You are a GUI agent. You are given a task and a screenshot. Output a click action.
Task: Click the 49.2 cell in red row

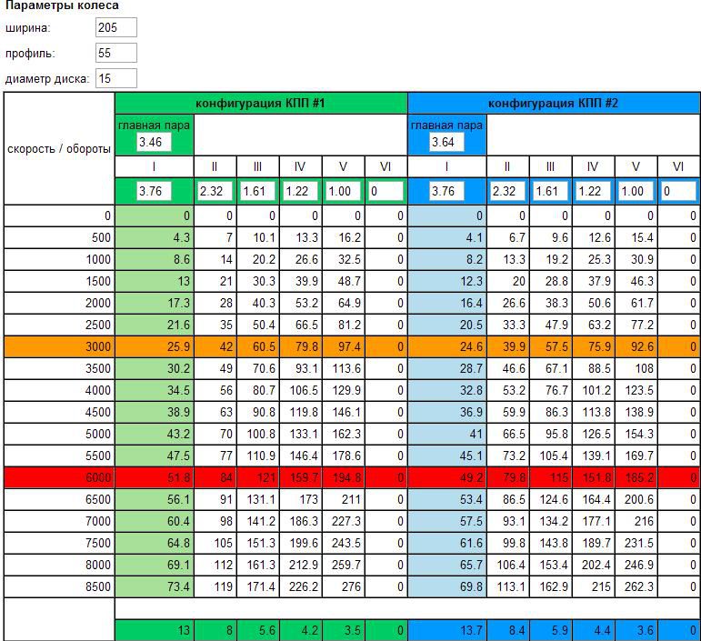pyautogui.click(x=447, y=477)
